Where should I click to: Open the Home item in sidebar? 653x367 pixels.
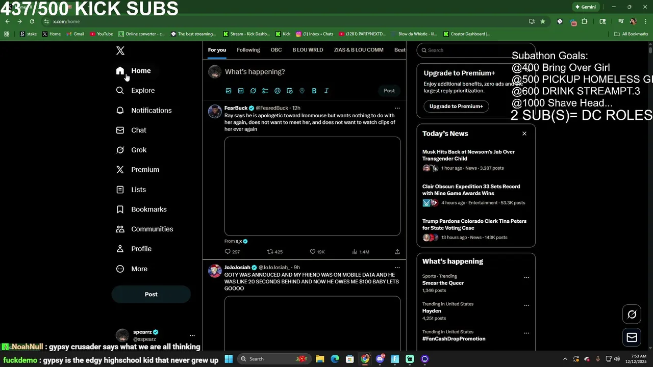[x=134, y=71]
